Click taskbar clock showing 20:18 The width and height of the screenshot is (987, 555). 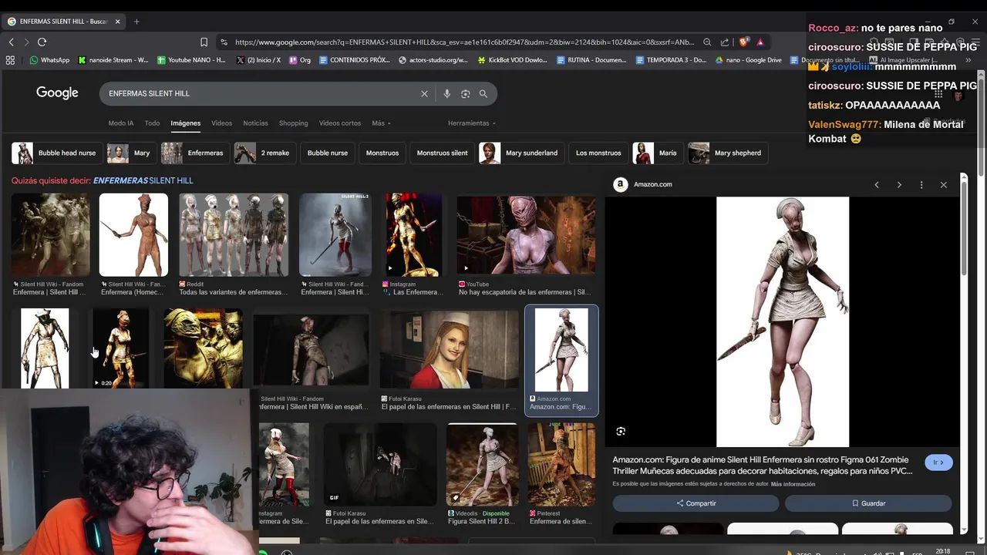pos(942,551)
